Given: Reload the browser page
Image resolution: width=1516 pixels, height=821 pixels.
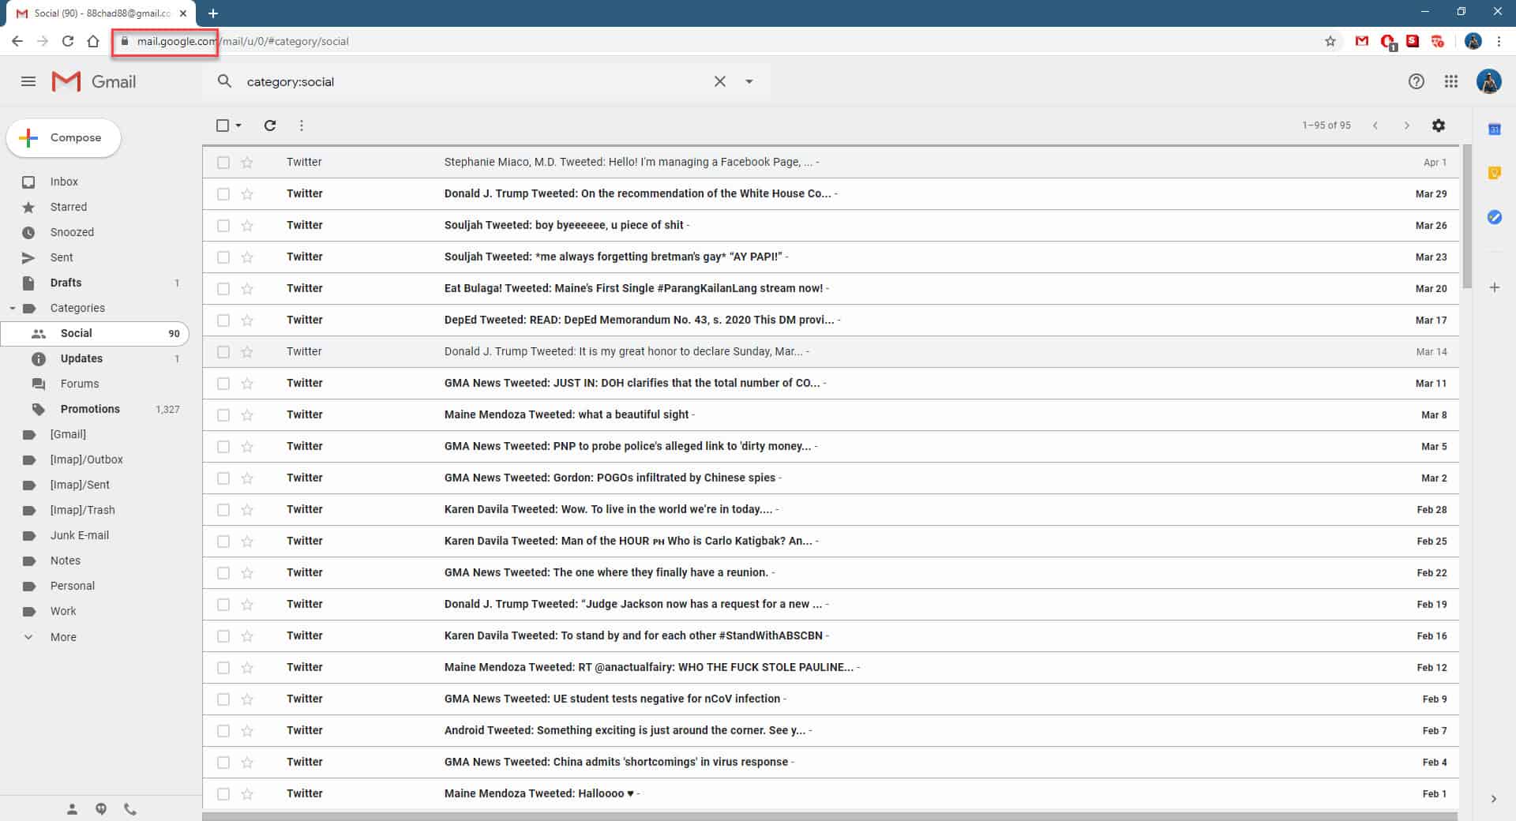Looking at the screenshot, I should [x=68, y=41].
